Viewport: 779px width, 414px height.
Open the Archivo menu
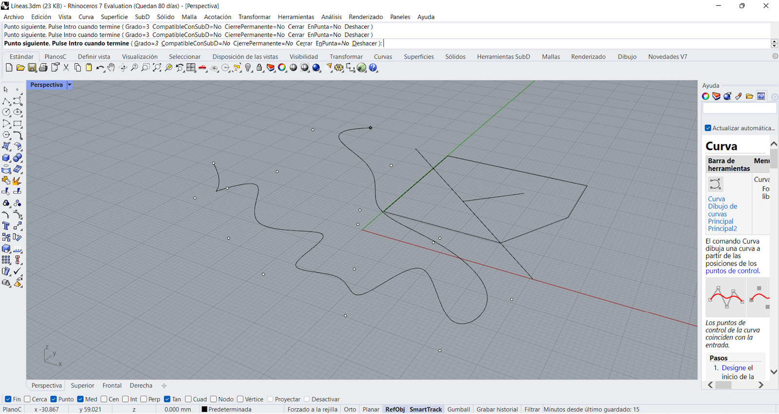(14, 17)
